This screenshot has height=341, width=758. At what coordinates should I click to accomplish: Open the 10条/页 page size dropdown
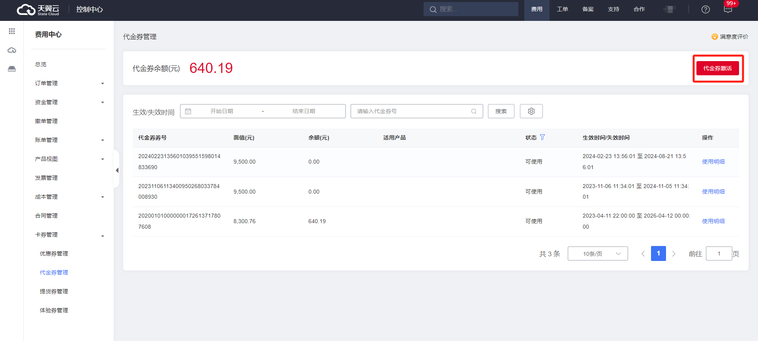point(597,253)
